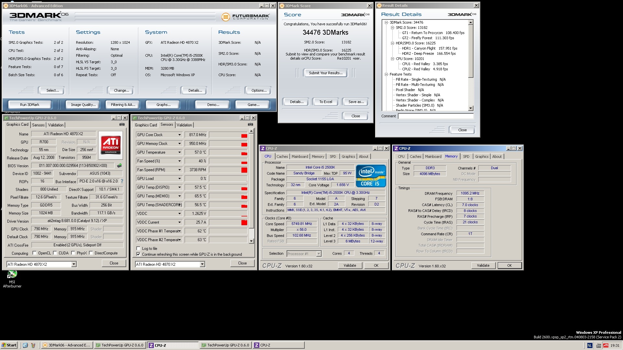This screenshot has height=350, width=623.
Task: Click the tray icon beside the NL language indicator
Action: [x=598, y=345]
